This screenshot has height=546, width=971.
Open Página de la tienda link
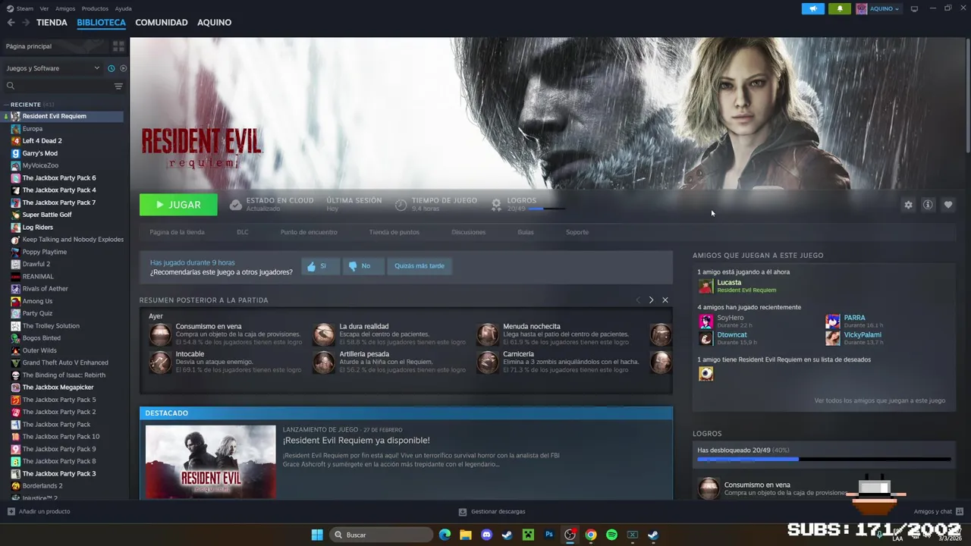pos(177,232)
